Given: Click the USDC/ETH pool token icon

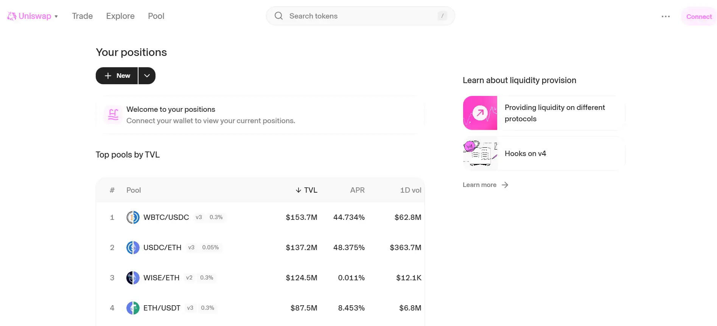Looking at the screenshot, I should [x=133, y=248].
